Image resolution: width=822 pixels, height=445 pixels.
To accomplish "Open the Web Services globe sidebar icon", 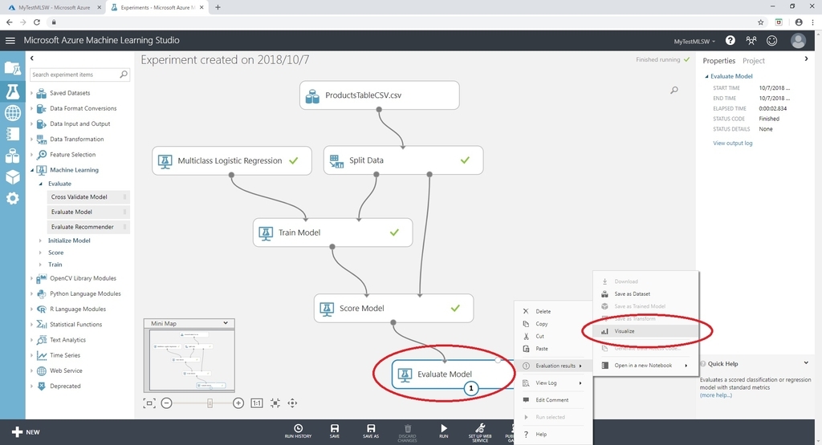I will click(x=13, y=112).
